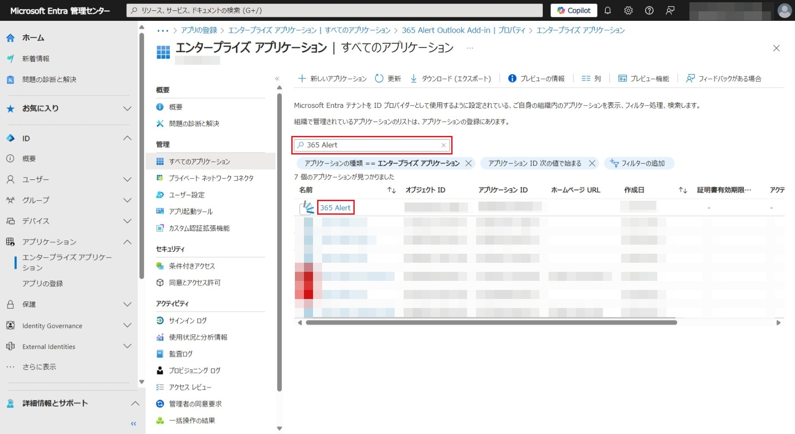Select 条件付きアクセス in the menu
The width and height of the screenshot is (795, 434).
pos(192,266)
